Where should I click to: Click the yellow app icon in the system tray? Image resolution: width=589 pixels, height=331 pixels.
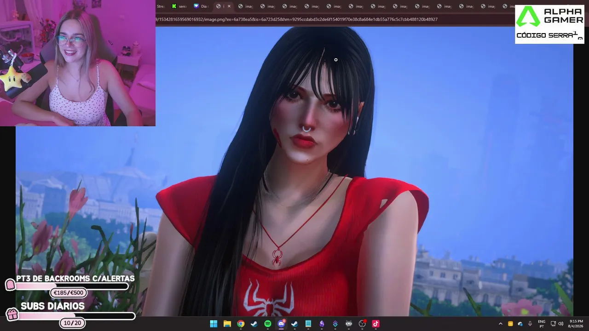(510, 324)
